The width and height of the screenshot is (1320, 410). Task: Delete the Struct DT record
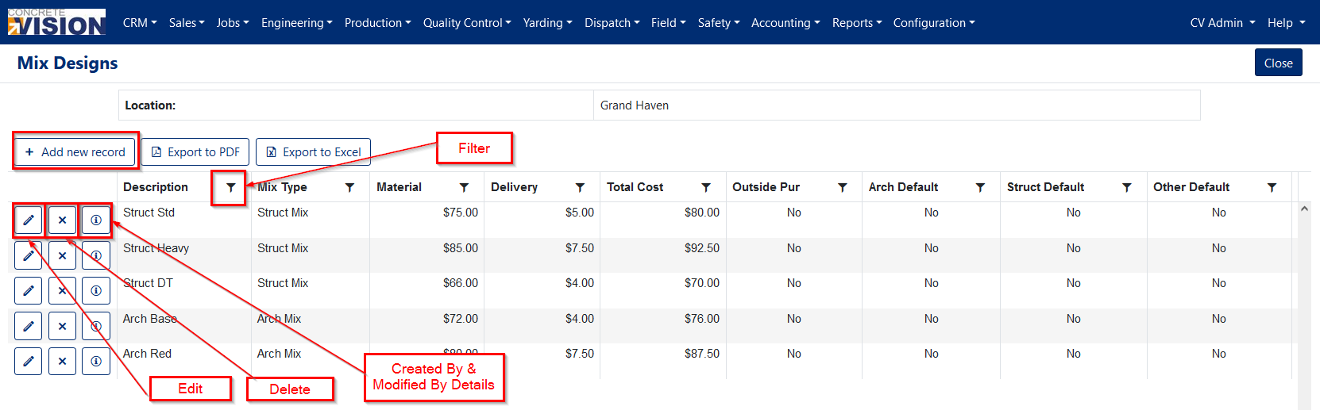(62, 291)
